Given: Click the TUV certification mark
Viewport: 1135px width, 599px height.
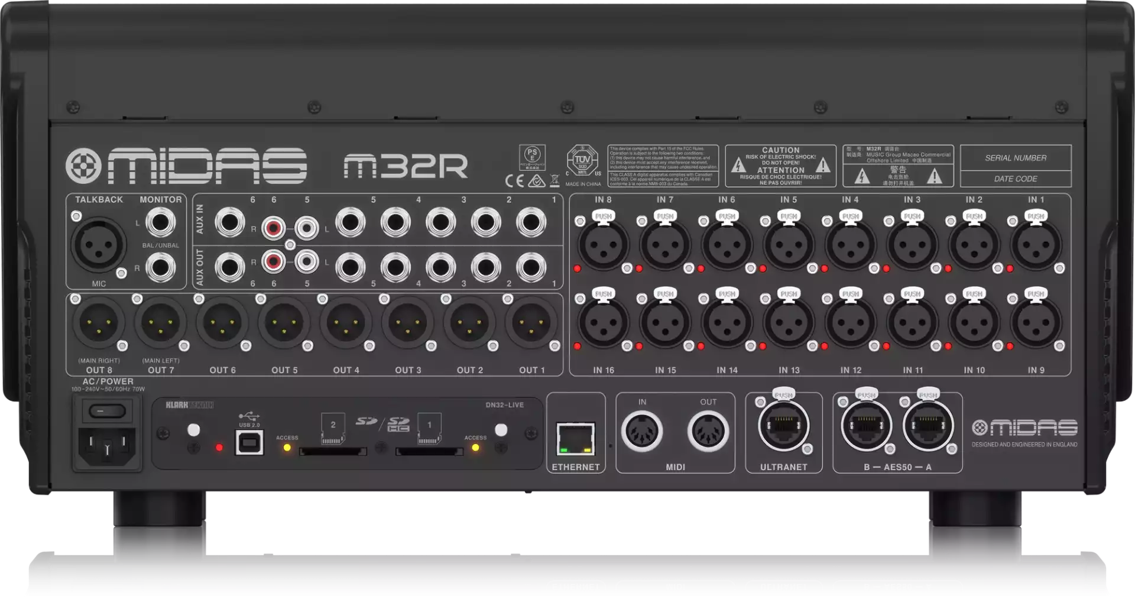Looking at the screenshot, I should pos(582,160).
